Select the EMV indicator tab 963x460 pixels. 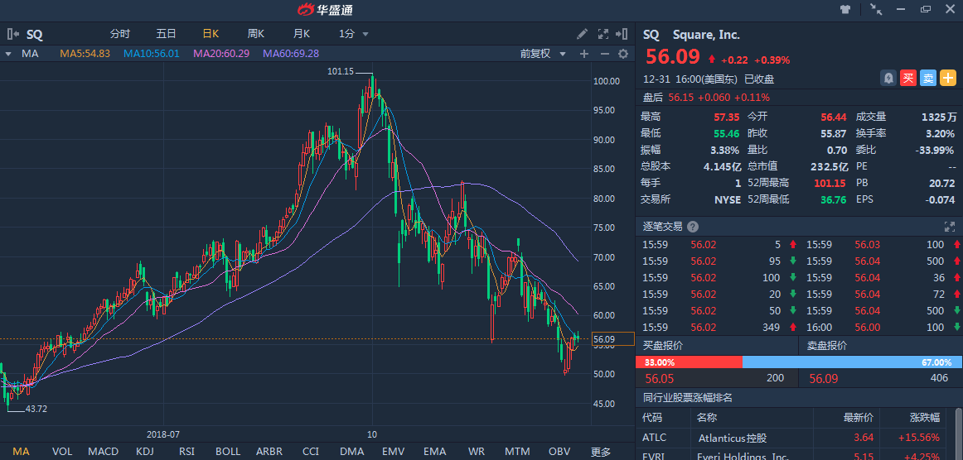(393, 452)
